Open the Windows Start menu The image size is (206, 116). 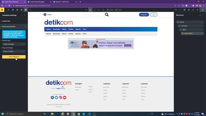point(3,114)
